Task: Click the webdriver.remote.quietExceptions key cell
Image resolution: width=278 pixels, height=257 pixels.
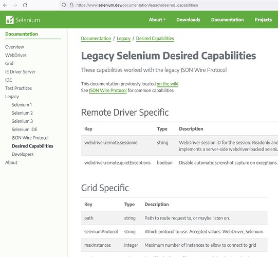Action: [x=117, y=162]
